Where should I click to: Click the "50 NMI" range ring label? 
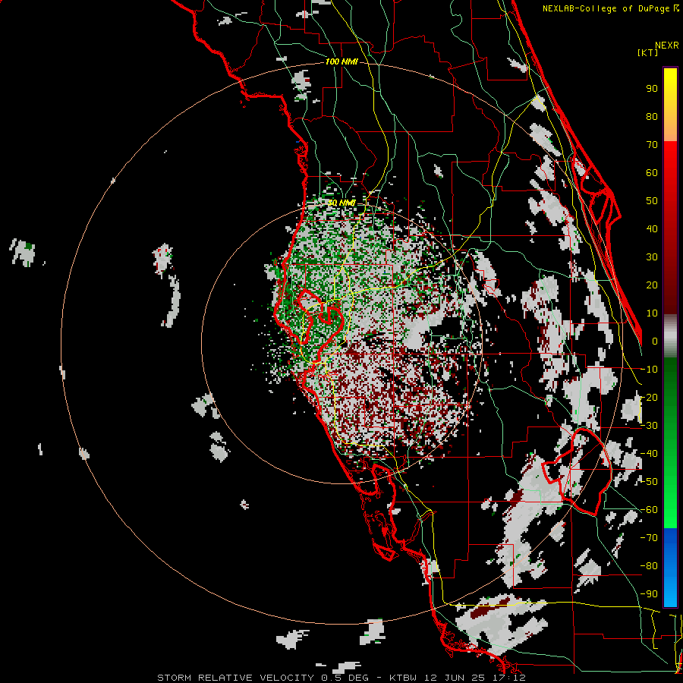(x=341, y=203)
